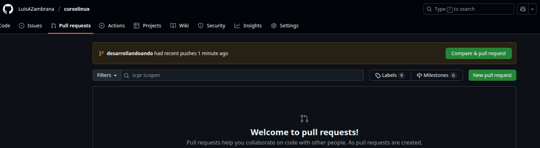Go to the Security tab
Viewport: 540px width, 148px height.
click(212, 26)
